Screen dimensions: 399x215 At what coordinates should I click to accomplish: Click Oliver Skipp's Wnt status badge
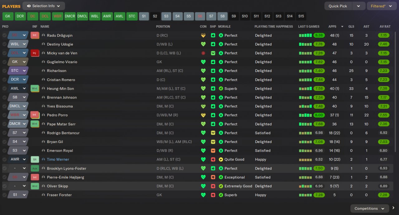pos(35,186)
